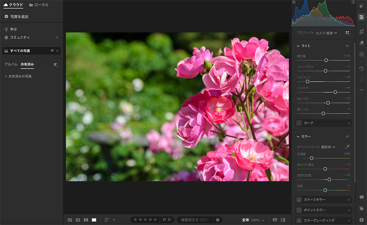Click the edit panel scrollbar
Screen dimensions: 367x225
(355, 113)
